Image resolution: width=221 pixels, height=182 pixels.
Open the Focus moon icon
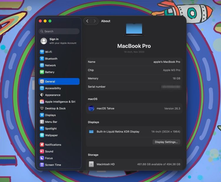pos(42,158)
